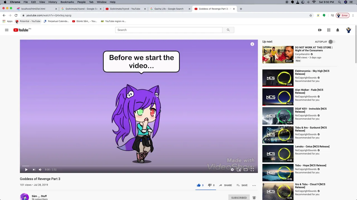Open the Potential - YouTube bookmark
The image size is (357, 200).
point(28,21)
